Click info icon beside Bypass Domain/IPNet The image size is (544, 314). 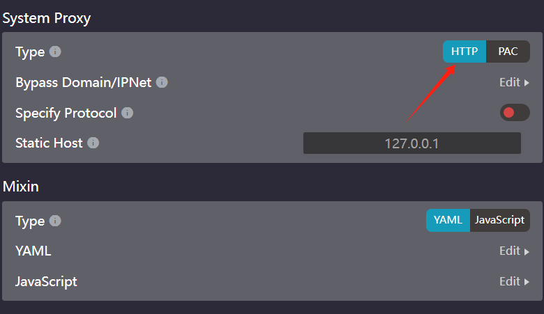pyautogui.click(x=162, y=82)
